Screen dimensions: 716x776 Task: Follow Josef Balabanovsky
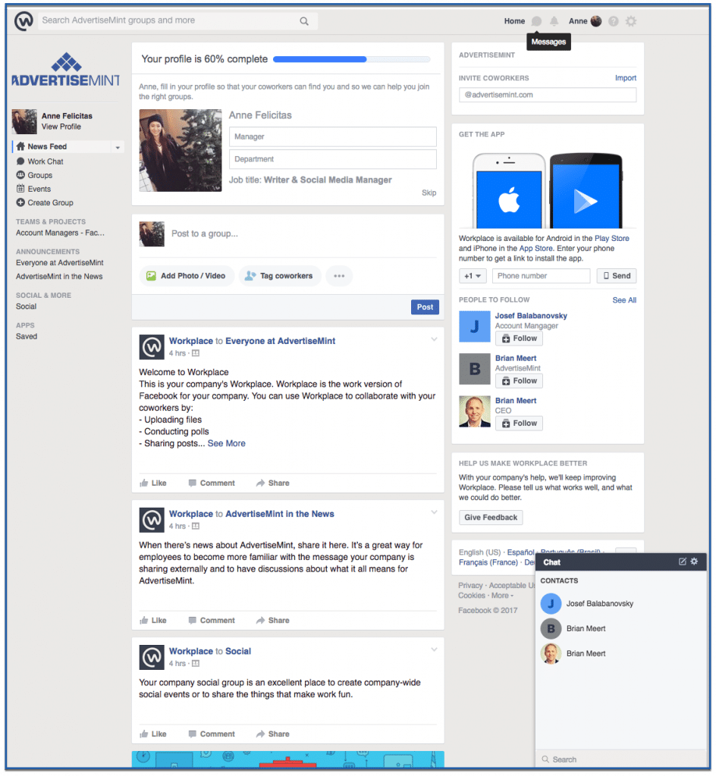coord(519,339)
